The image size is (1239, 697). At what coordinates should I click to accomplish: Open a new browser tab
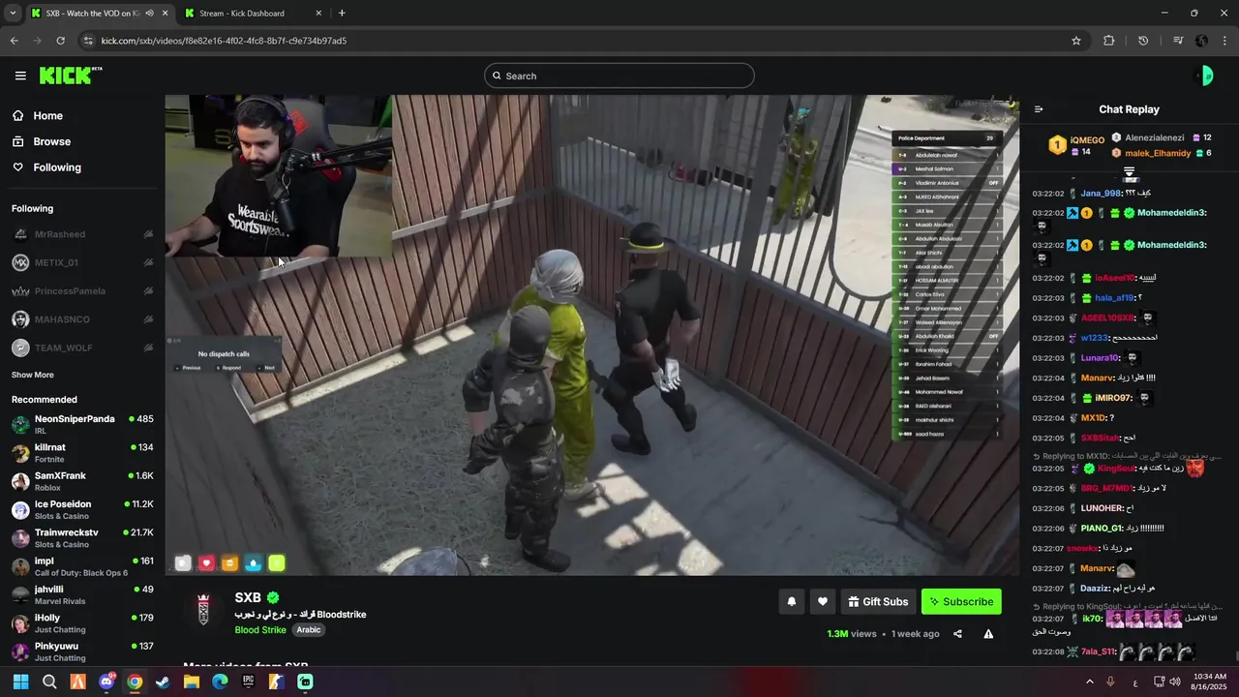pos(342,13)
